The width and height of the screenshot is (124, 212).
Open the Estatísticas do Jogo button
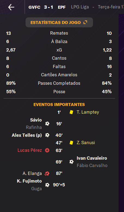(x=59, y=22)
